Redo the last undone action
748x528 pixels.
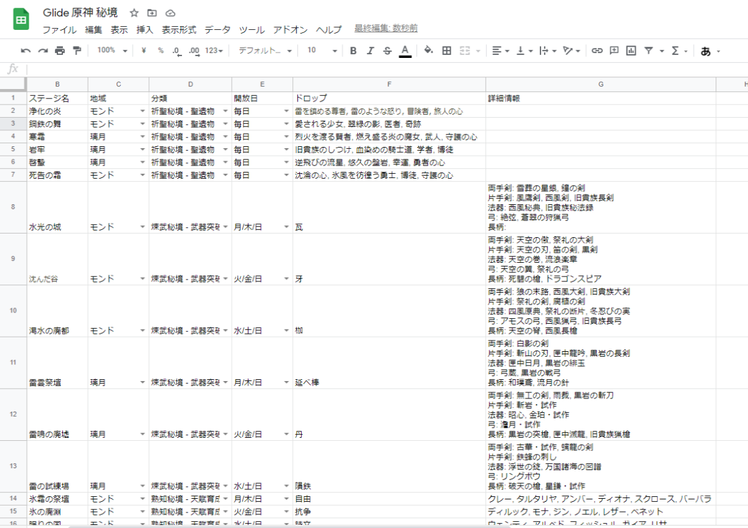click(x=42, y=51)
